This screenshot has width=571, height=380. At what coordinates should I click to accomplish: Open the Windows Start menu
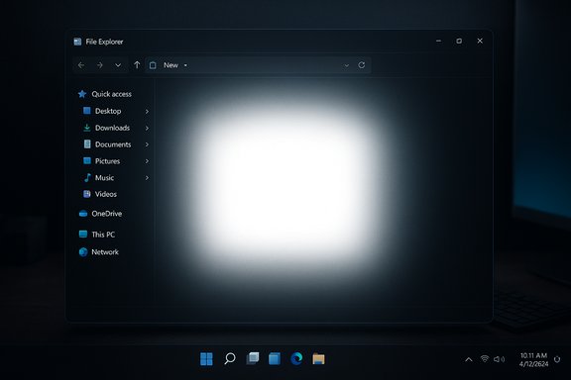pyautogui.click(x=206, y=359)
